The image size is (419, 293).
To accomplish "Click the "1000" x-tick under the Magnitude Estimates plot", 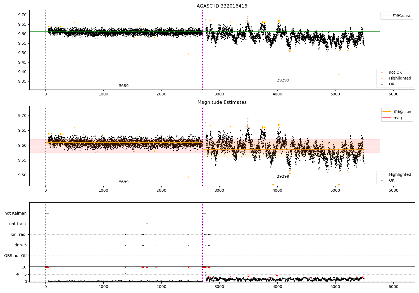I will pos(103,191).
